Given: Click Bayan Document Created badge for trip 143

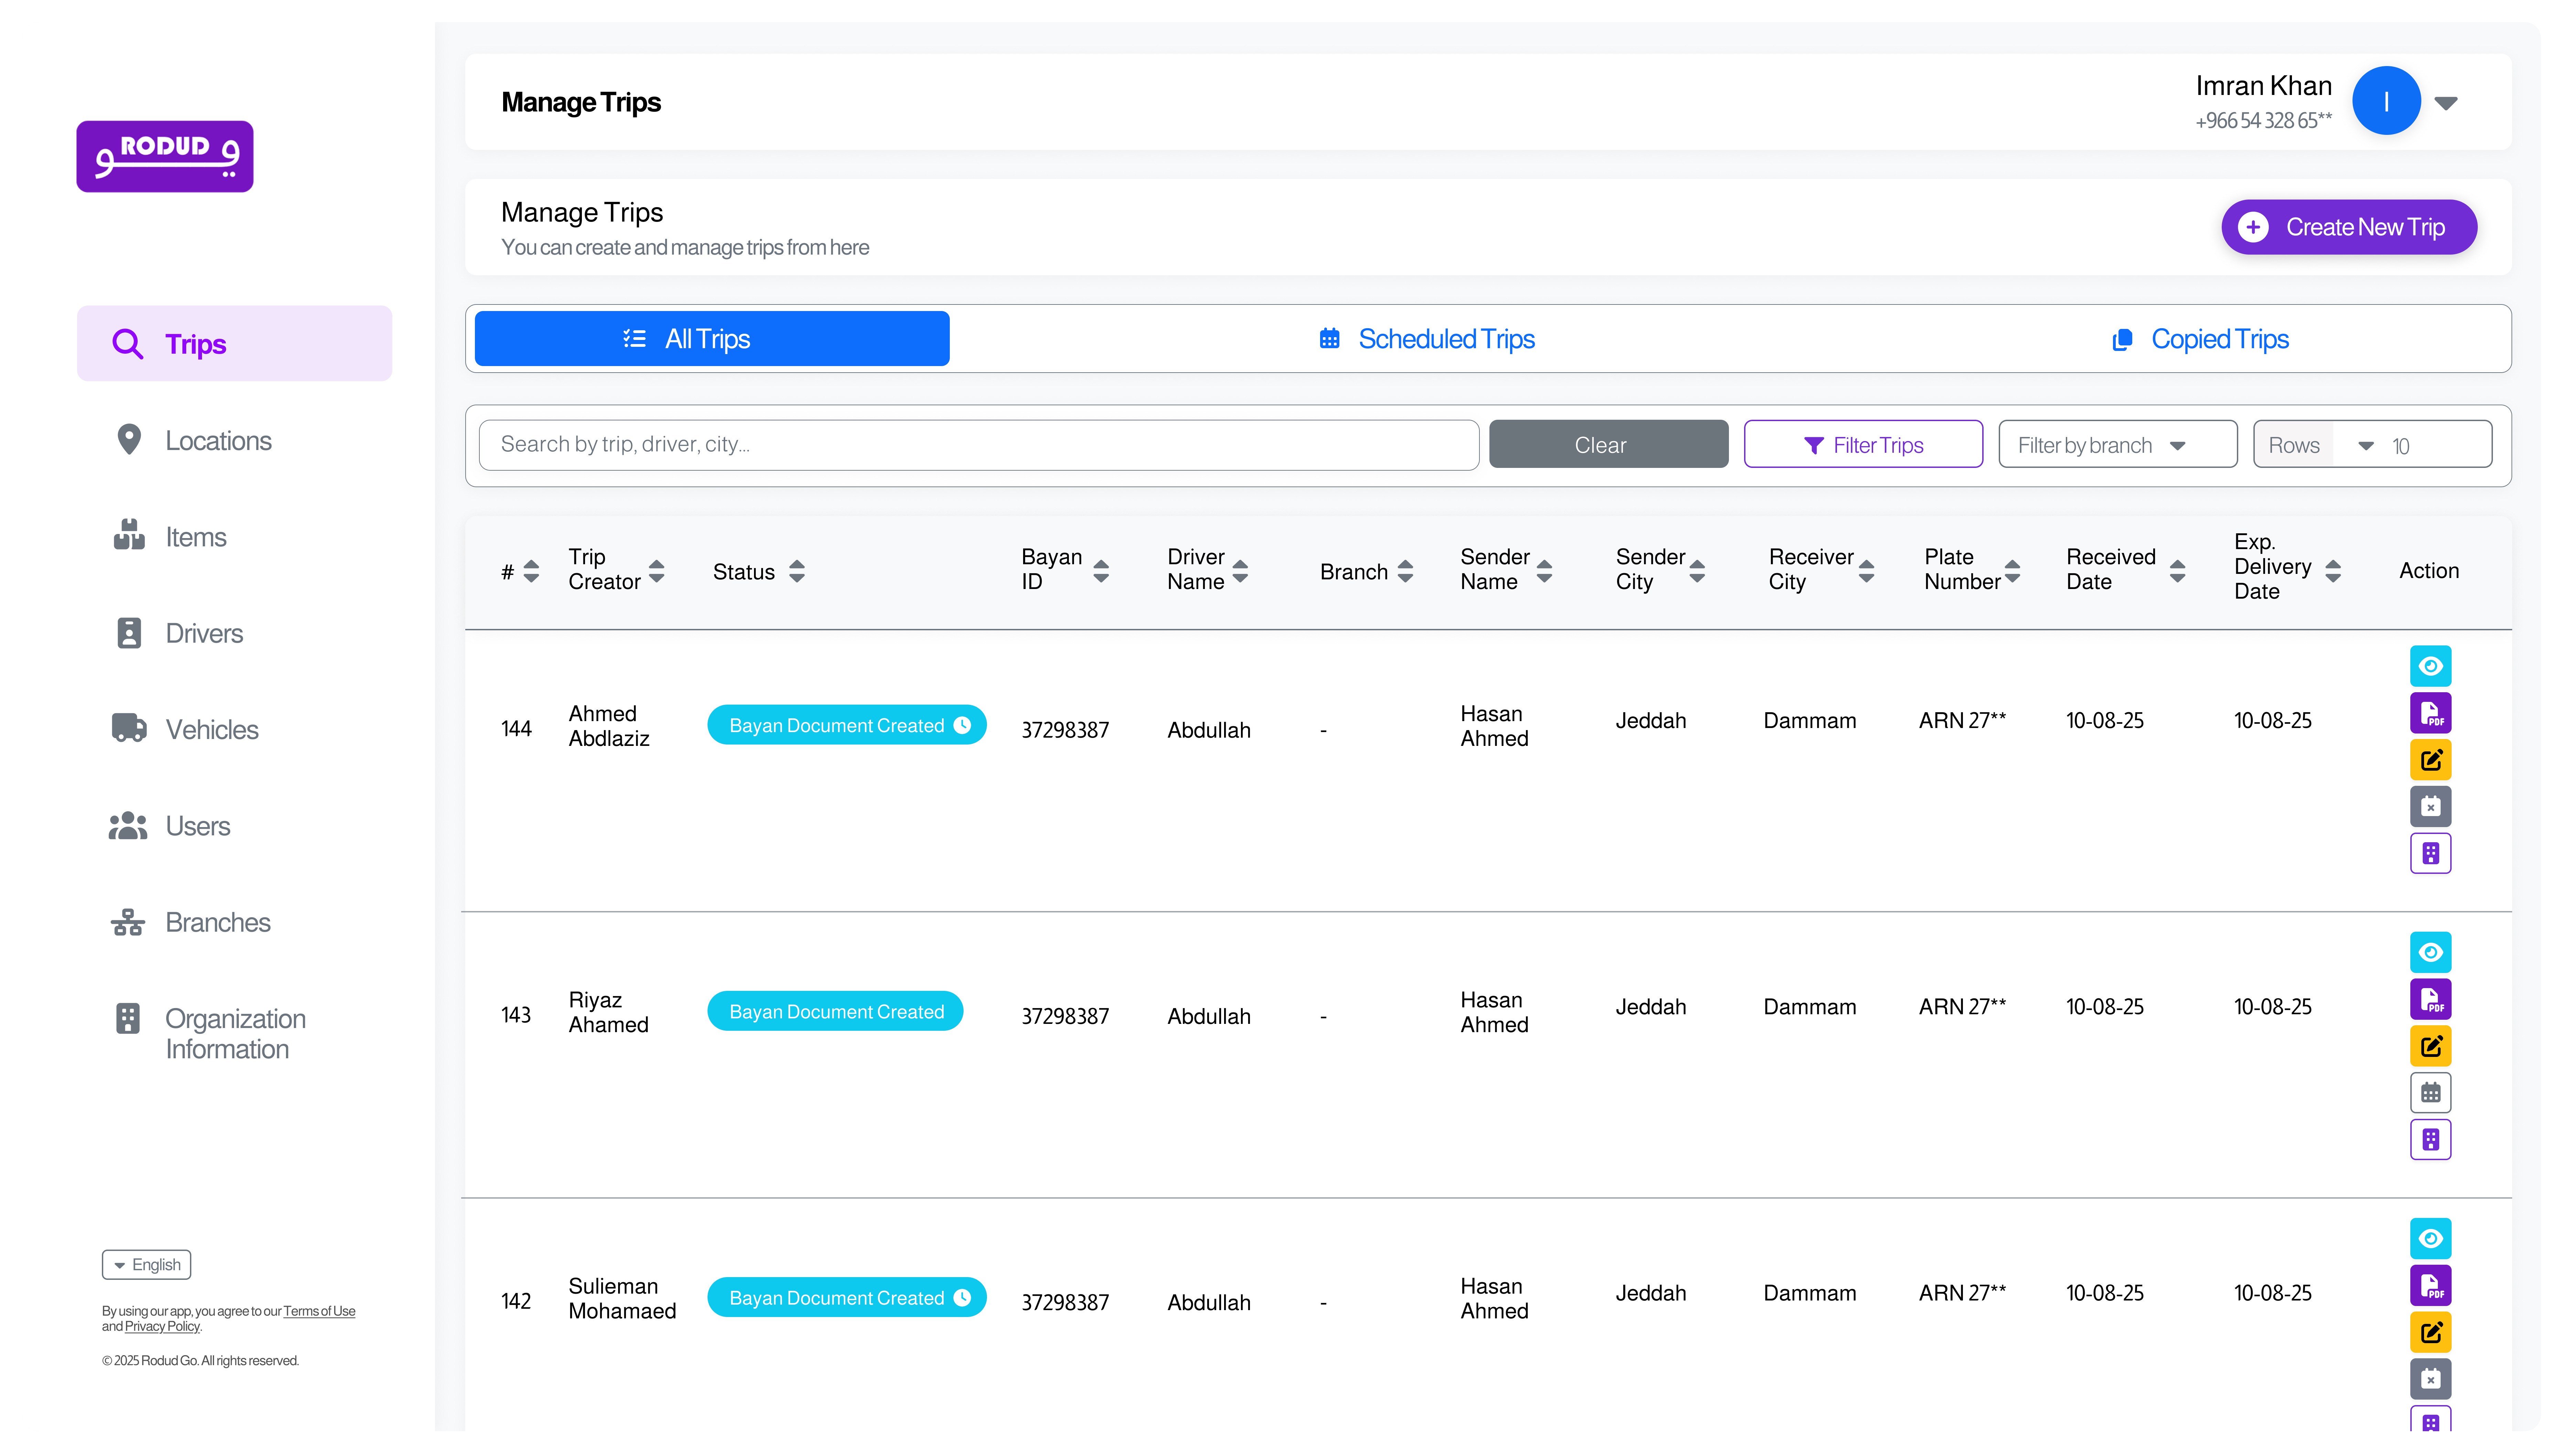Looking at the screenshot, I should tap(835, 1011).
